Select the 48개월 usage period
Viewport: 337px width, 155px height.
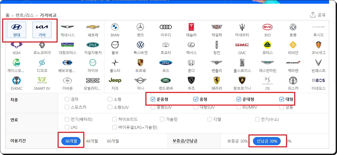92,141
